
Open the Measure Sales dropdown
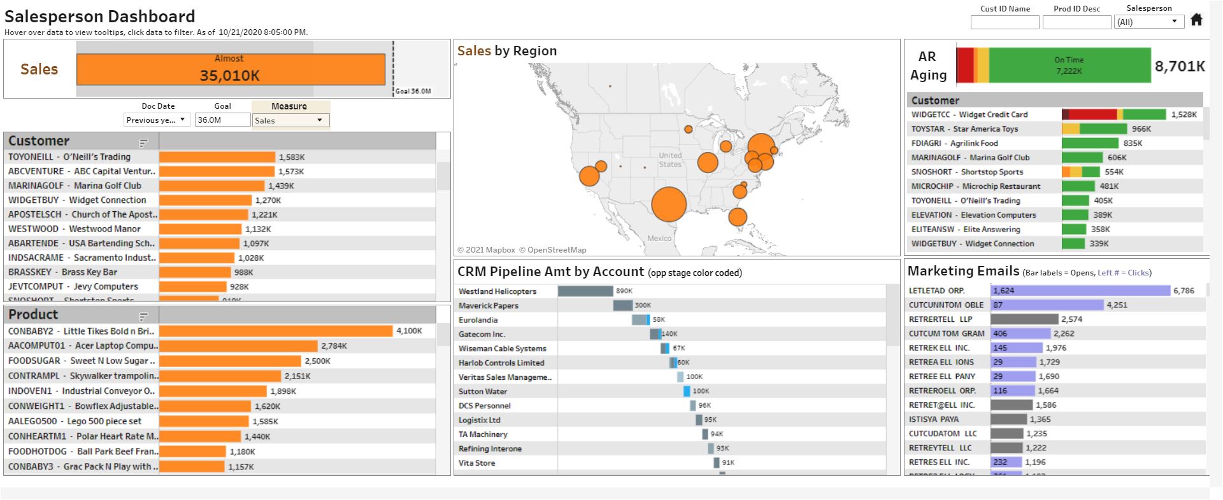point(291,120)
